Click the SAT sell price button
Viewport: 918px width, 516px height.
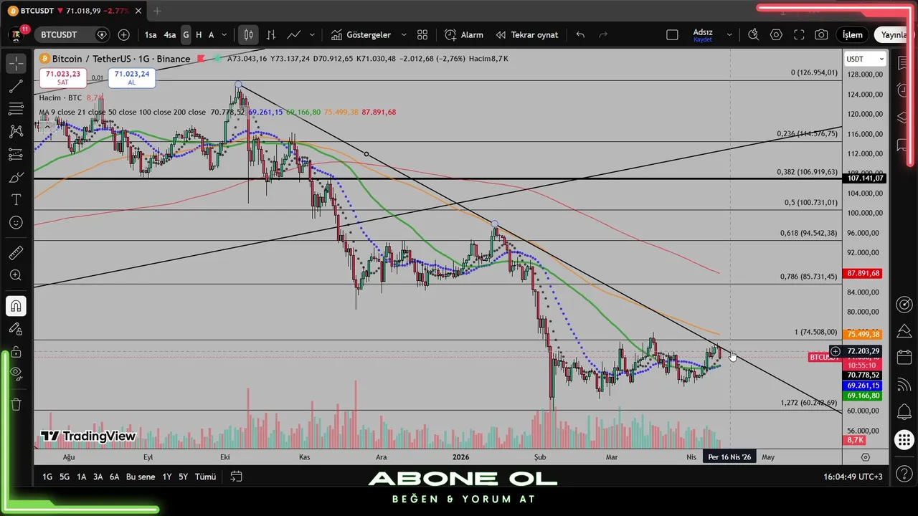tap(63, 77)
